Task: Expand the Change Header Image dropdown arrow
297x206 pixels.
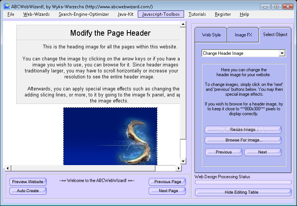Action: 282,53
